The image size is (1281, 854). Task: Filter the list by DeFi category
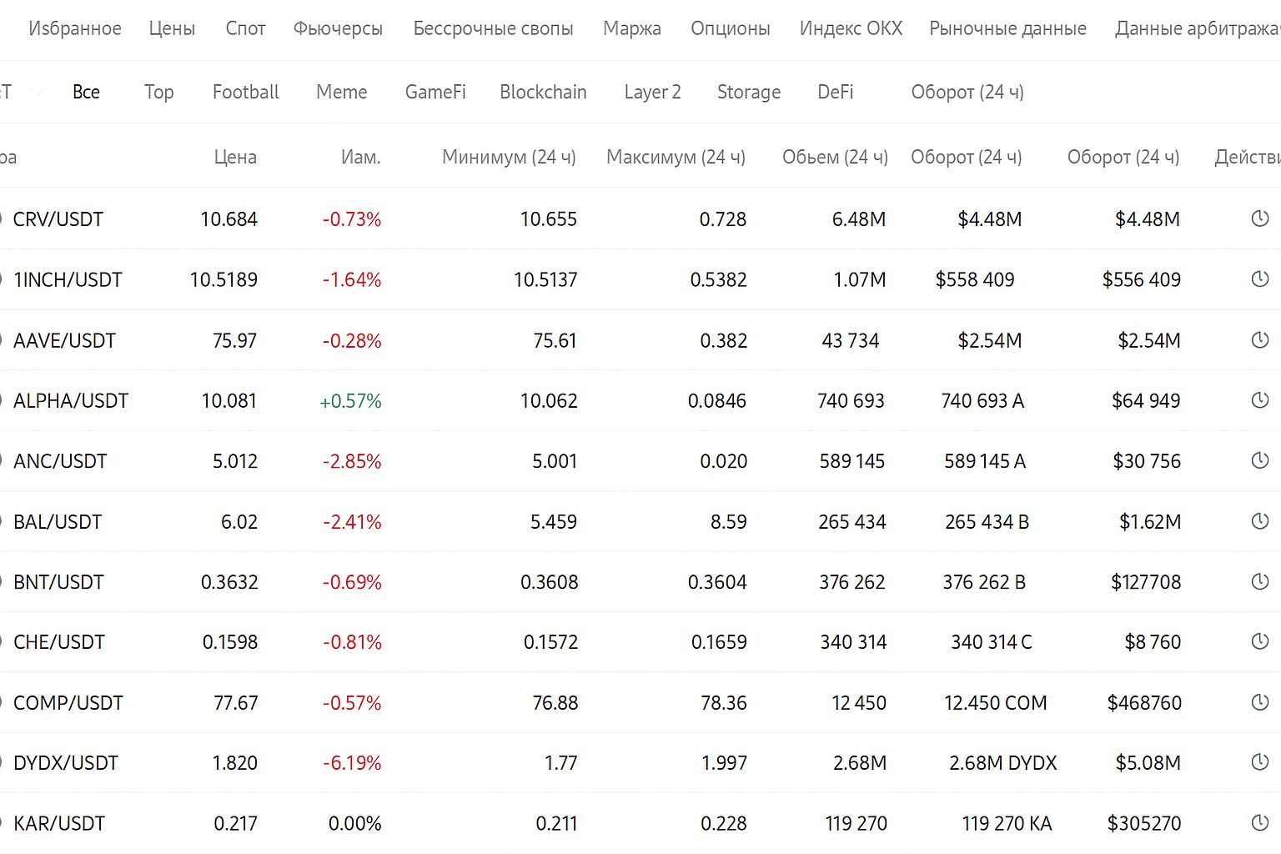(x=835, y=92)
